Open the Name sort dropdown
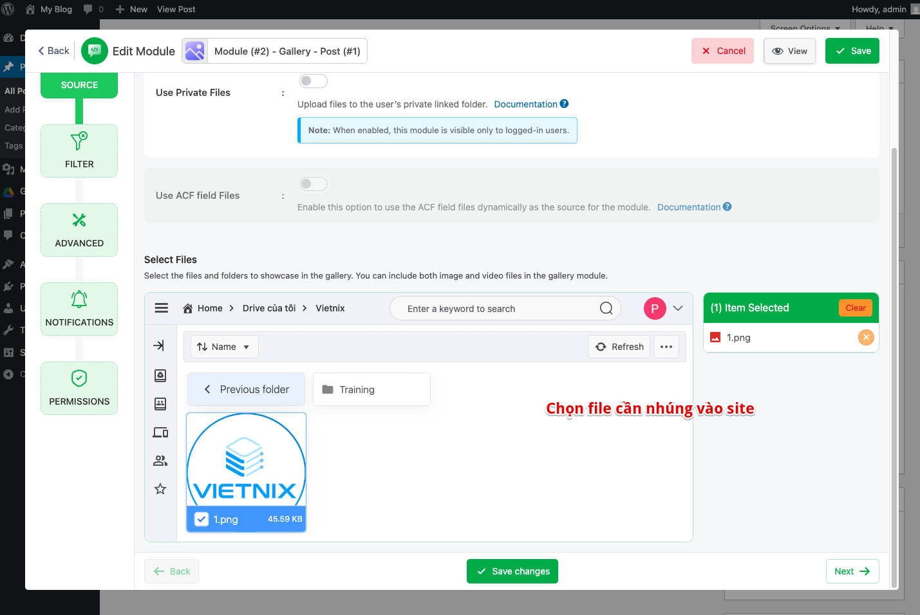Image resolution: width=920 pixels, height=615 pixels. 225,347
